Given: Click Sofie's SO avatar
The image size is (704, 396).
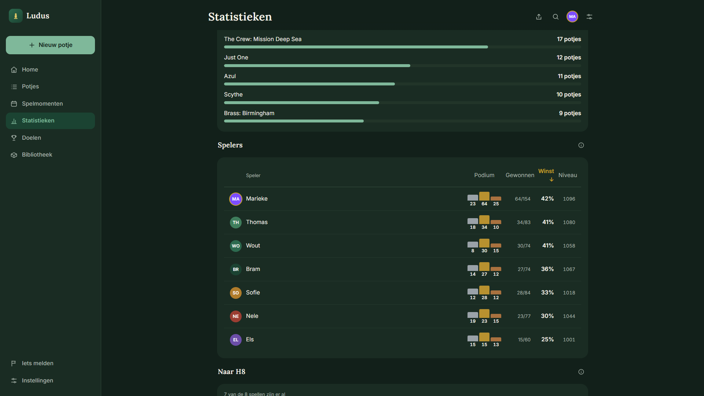Looking at the screenshot, I should [x=236, y=293].
